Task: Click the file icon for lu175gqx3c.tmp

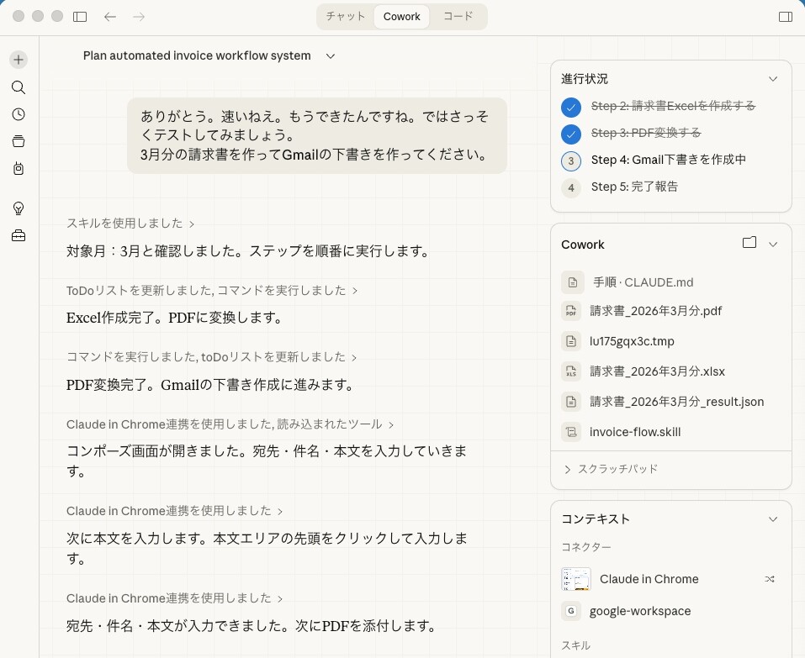Action: 571,341
